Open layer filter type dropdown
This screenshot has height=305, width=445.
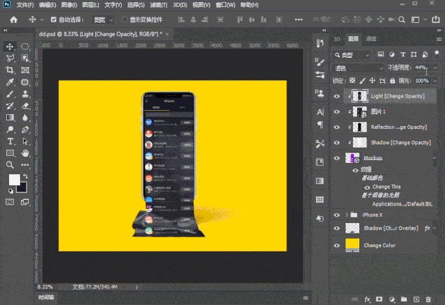coord(352,55)
